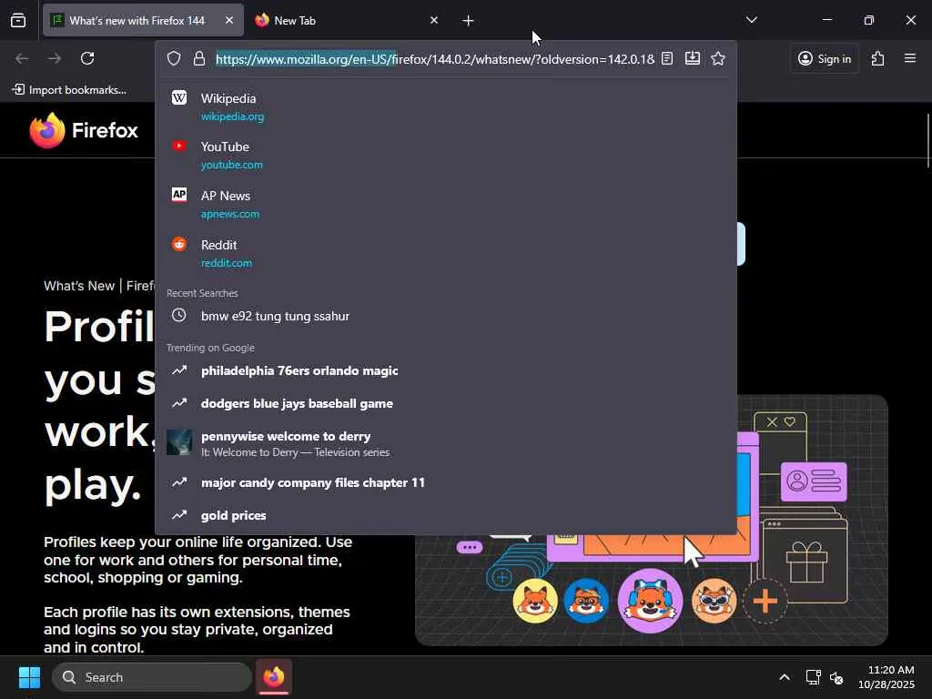The image size is (932, 699).
Task: Open the Windows Start menu
Action: pyautogui.click(x=29, y=677)
